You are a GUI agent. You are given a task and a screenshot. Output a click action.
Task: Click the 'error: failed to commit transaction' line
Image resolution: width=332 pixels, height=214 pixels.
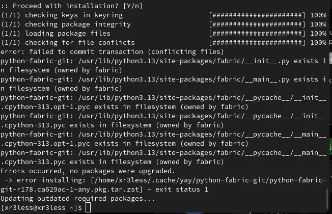pos(112,52)
